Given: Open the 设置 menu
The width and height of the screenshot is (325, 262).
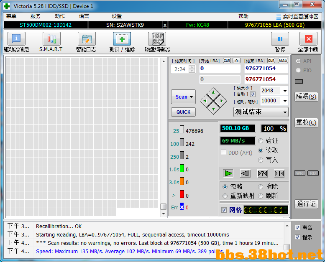Looking at the screenshot, I should click(x=117, y=16).
